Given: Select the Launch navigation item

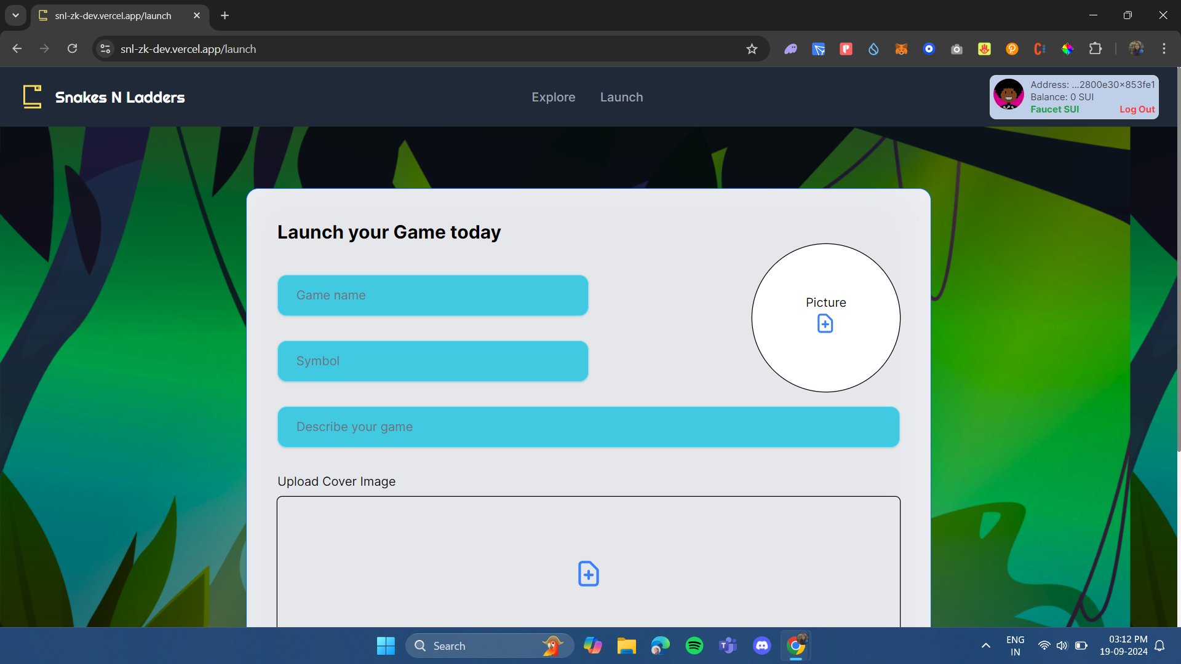Looking at the screenshot, I should point(621,97).
